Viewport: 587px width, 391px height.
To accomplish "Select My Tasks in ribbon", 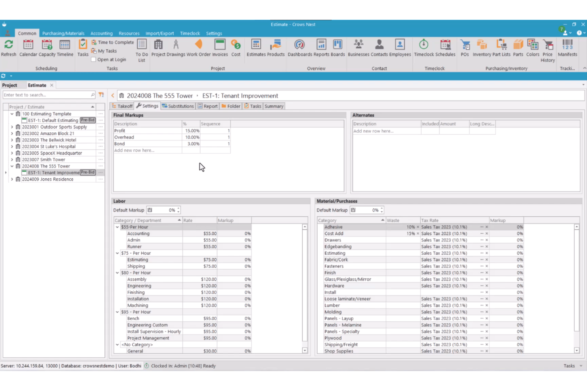I will click(104, 51).
